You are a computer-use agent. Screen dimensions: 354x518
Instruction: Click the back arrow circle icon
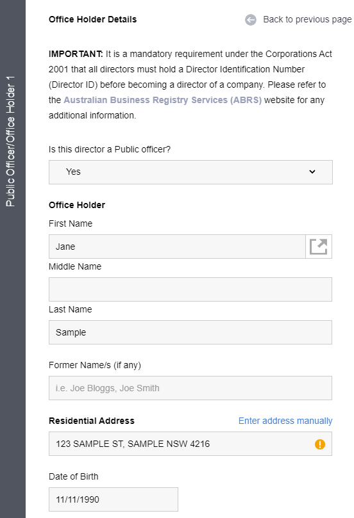pos(251,20)
